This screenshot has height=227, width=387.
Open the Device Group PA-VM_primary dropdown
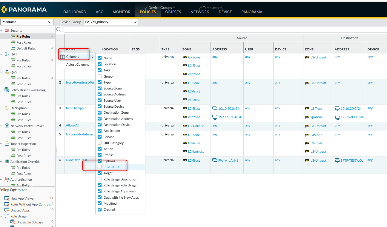tap(111, 22)
